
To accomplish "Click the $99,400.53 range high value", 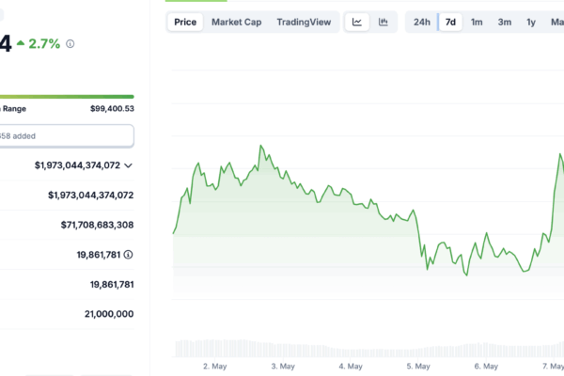I will pyautogui.click(x=112, y=109).
